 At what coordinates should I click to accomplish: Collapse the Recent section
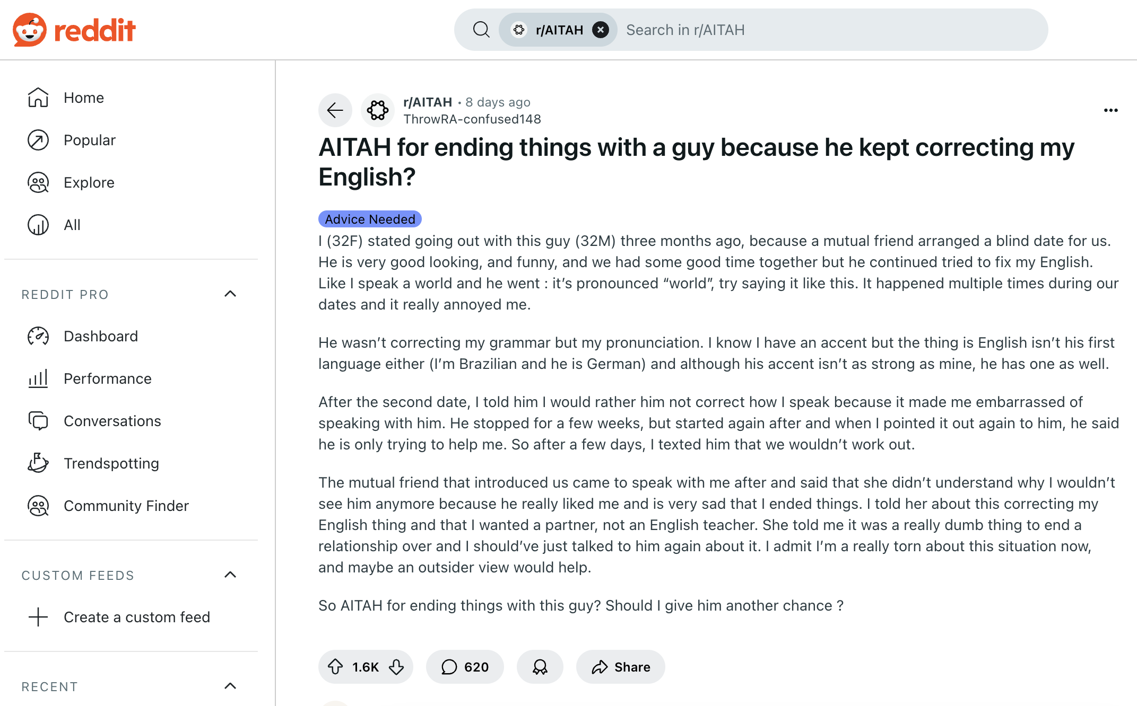pos(230,686)
